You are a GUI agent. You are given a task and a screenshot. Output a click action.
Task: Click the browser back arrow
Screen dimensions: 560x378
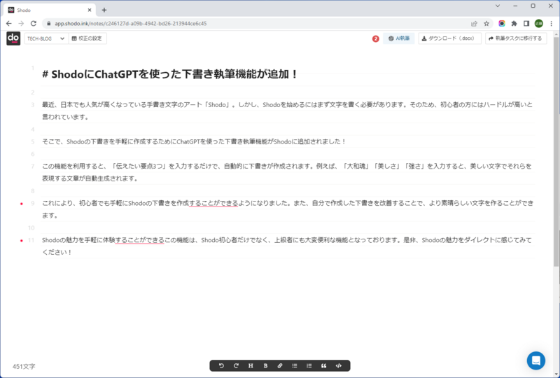[9, 23]
